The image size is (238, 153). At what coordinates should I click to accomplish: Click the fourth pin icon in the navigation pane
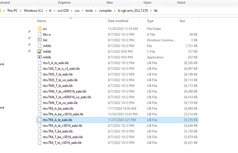pos(29,51)
